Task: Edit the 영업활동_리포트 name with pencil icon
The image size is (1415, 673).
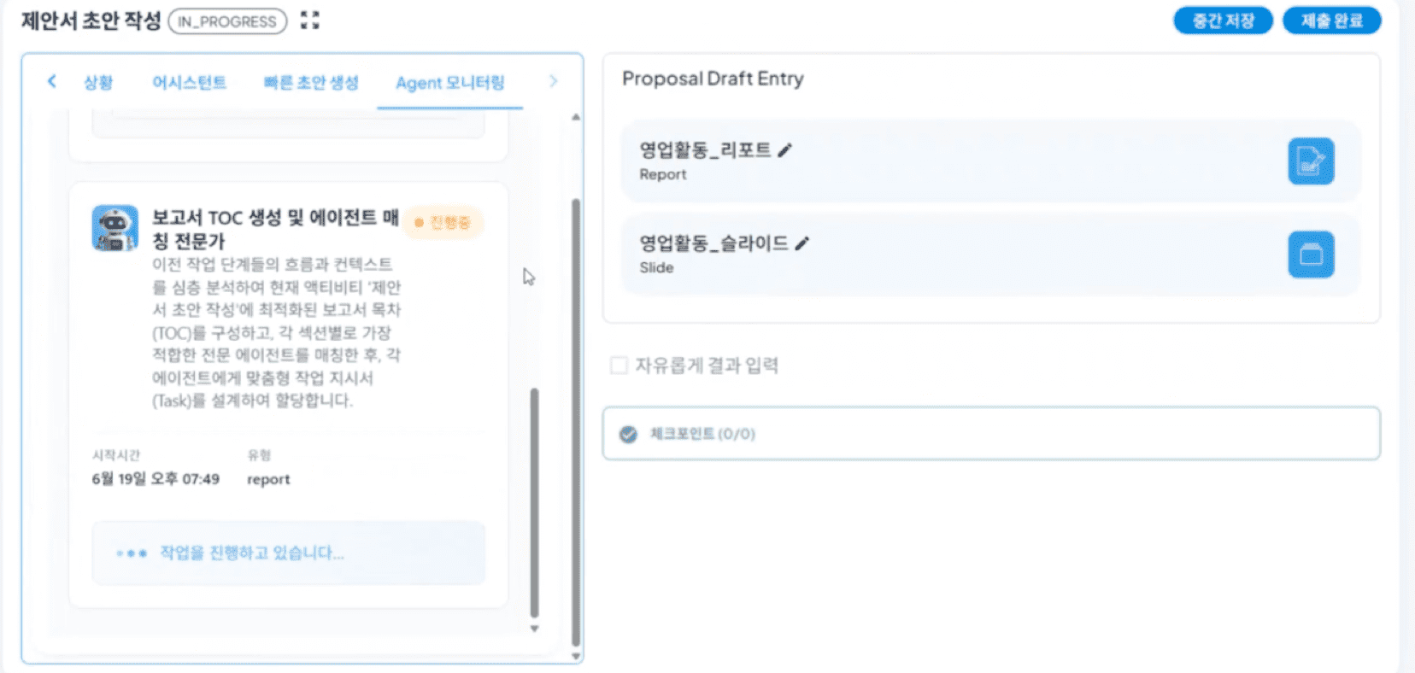Action: point(785,150)
